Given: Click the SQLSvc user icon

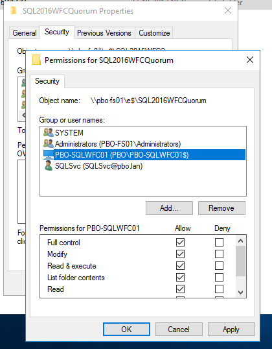Looking at the screenshot, I should point(49,166).
